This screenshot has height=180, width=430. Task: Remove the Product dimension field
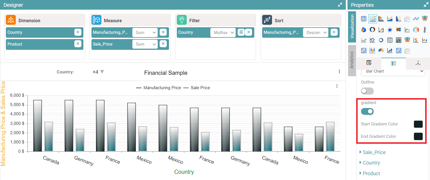(78, 44)
